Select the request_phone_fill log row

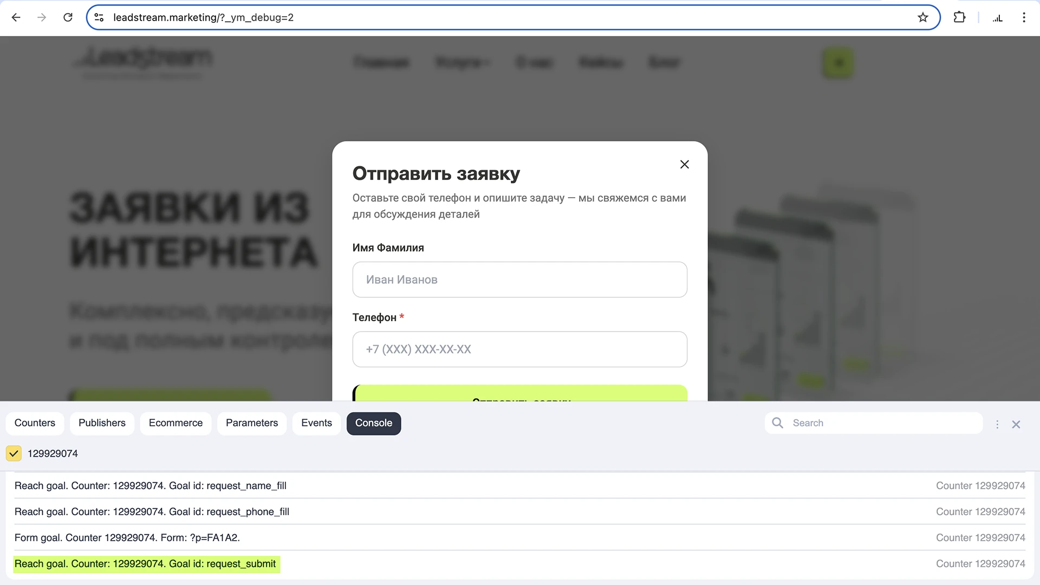pos(520,512)
